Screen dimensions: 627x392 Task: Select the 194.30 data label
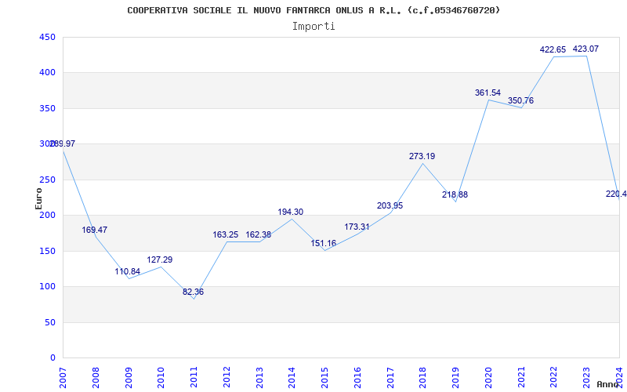291,212
